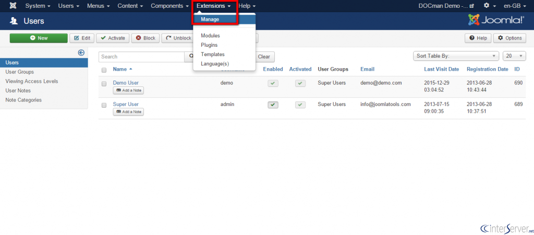The image size is (534, 235).
Task: Click the Users page title icon
Action: [x=14, y=21]
